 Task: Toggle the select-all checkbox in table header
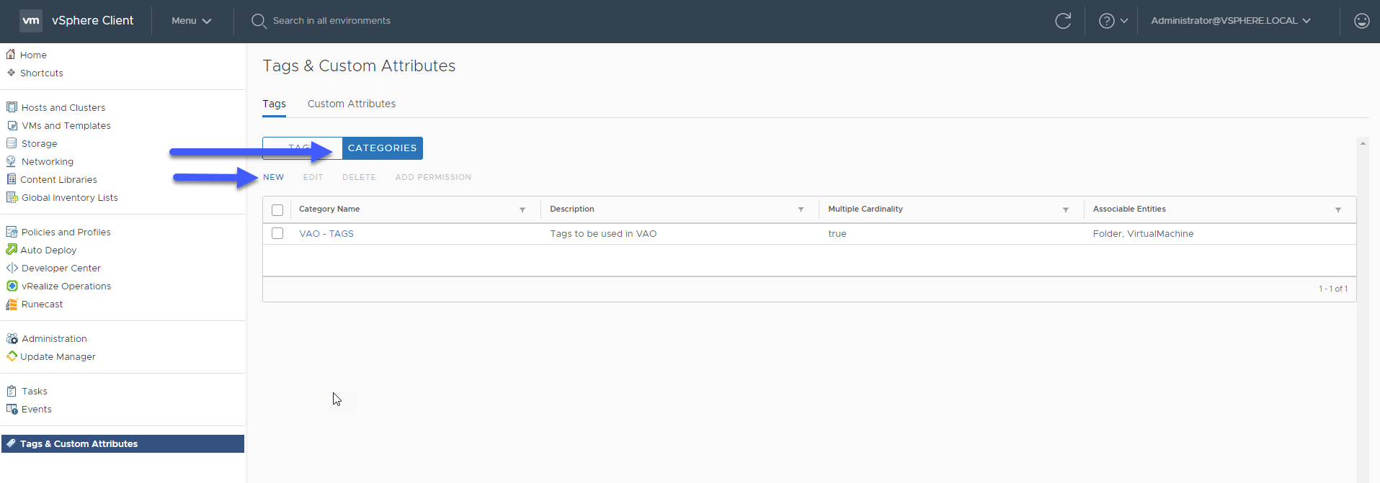click(277, 210)
